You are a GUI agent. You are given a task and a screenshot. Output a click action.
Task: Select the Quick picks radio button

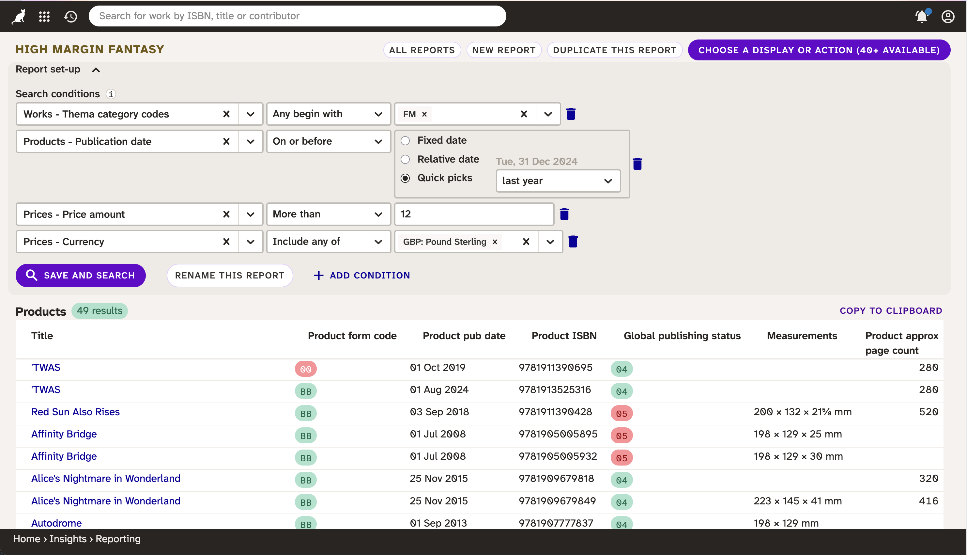[x=405, y=178]
